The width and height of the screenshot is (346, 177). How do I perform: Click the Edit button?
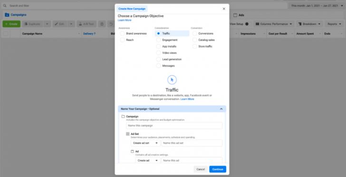coord(59,24)
